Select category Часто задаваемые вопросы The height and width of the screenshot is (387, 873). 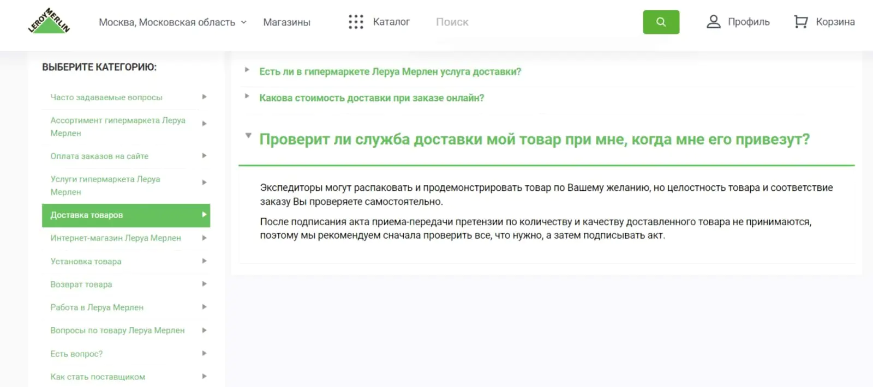[106, 97]
